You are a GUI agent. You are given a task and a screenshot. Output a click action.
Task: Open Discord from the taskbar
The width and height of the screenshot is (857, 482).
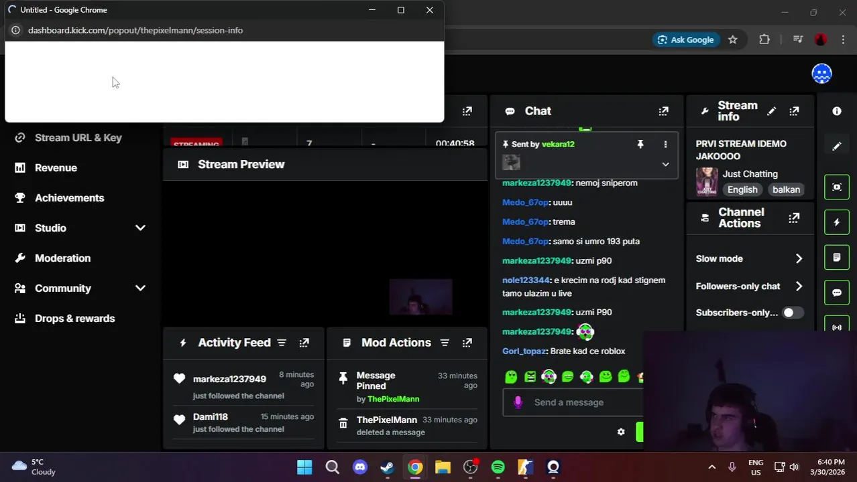(x=360, y=467)
